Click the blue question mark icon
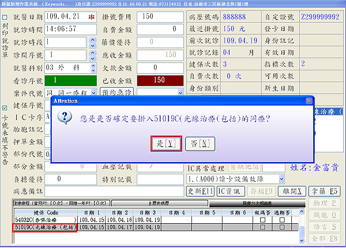346x248 pixels. click(66, 118)
